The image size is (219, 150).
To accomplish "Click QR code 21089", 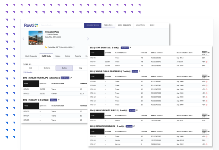I will (x=42, y=89).
